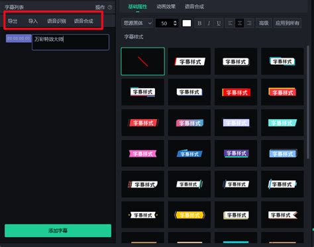Click the subtitle text box 万彩特效大师
Viewport: 314px width, 247px height.
(70, 42)
